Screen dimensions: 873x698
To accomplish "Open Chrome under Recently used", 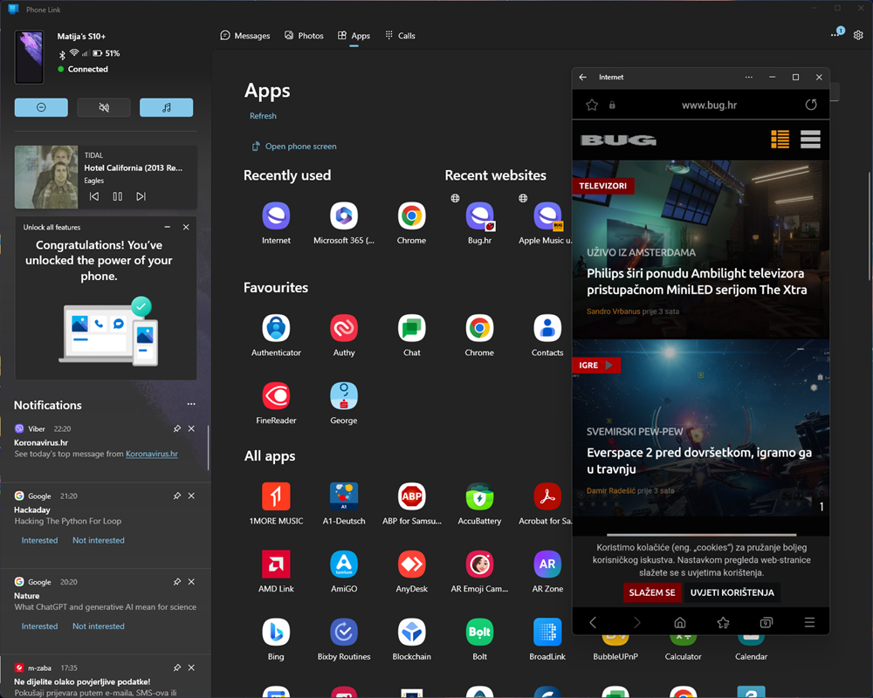I will 411,216.
